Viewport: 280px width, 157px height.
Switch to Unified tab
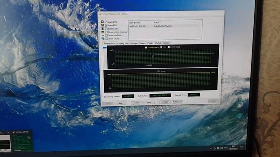tap(158, 43)
